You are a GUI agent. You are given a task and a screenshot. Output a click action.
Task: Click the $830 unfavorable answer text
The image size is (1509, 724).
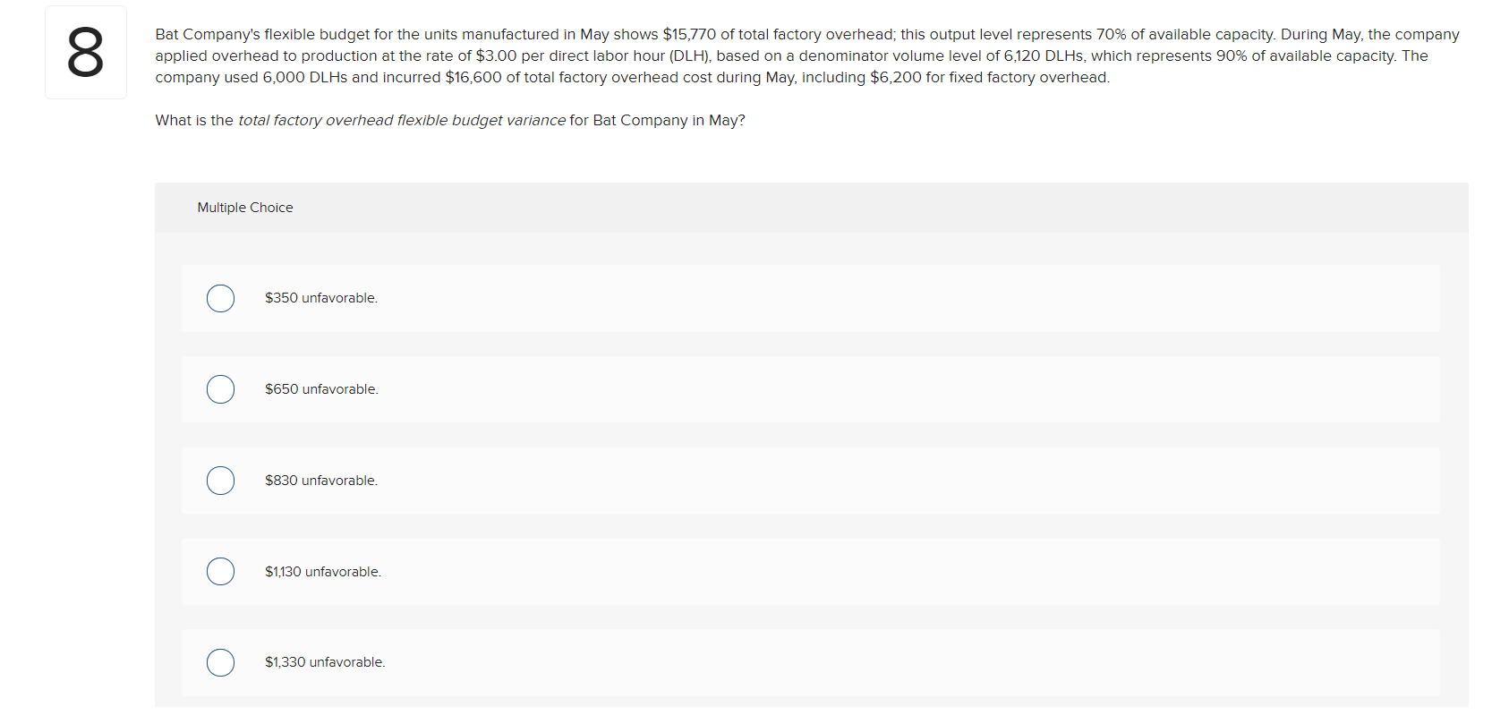pos(321,481)
